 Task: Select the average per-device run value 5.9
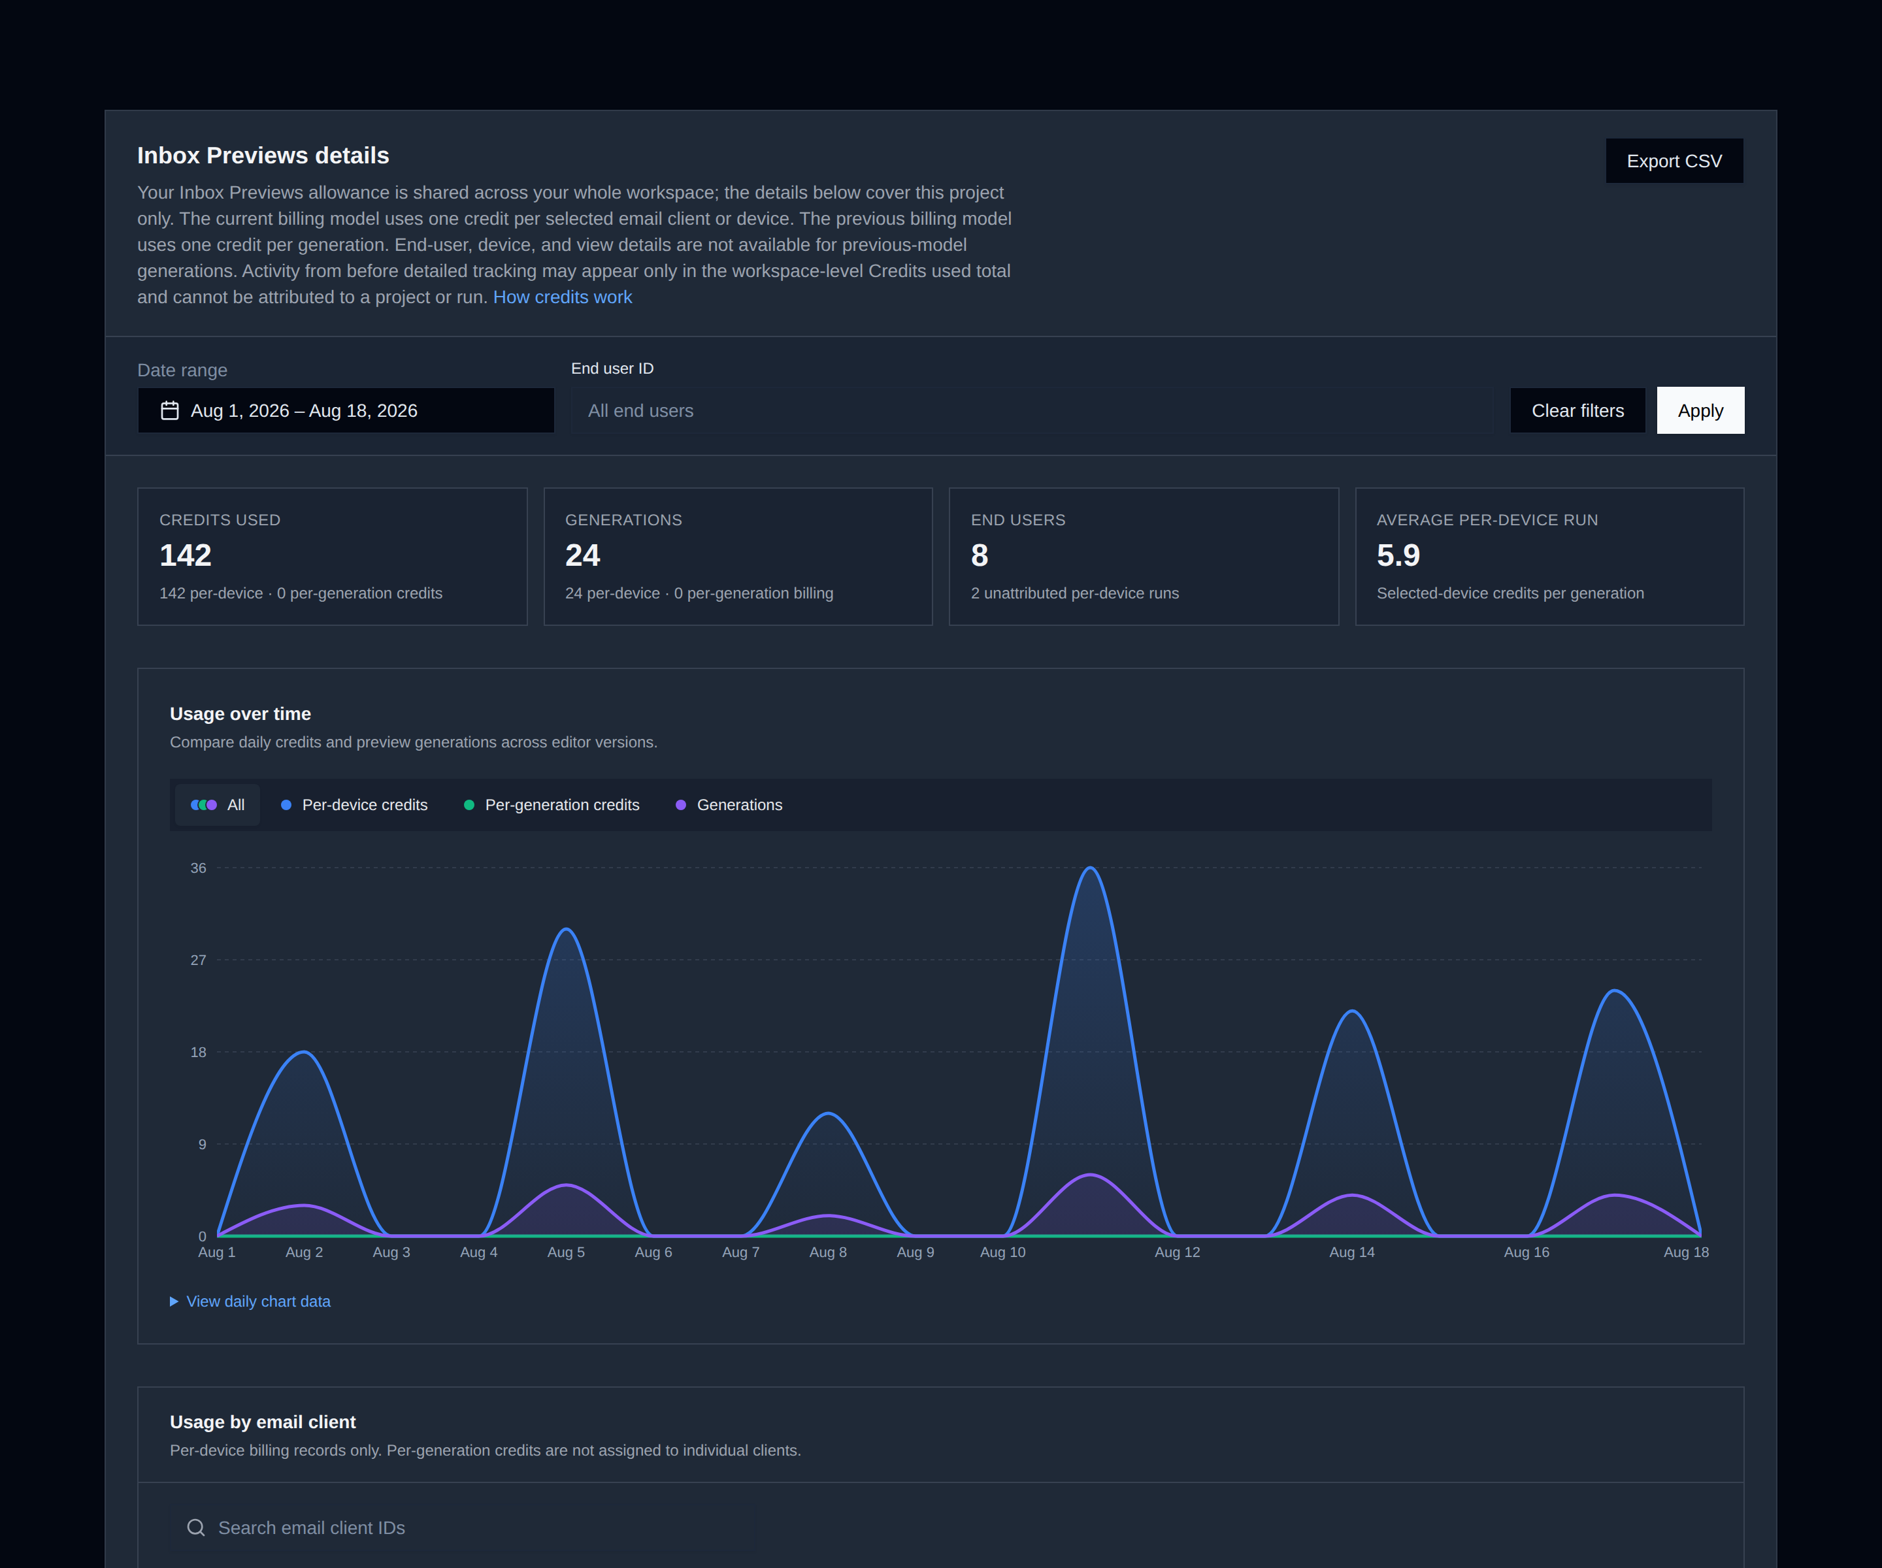[x=1398, y=555]
